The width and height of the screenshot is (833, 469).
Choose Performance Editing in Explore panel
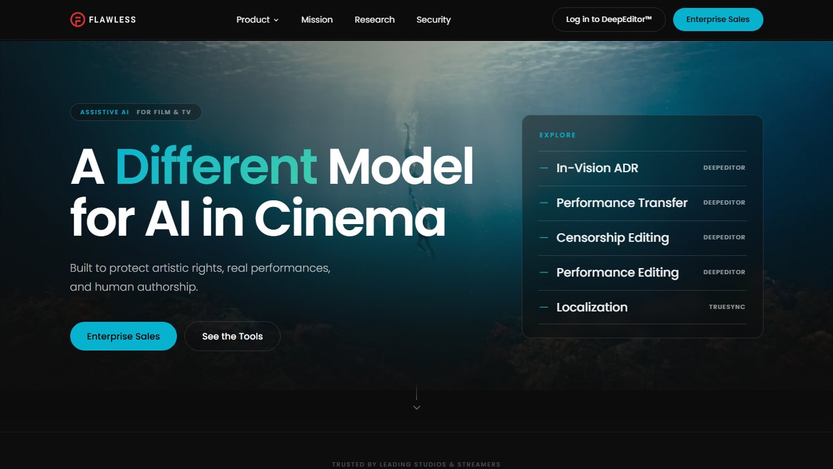coord(643,272)
